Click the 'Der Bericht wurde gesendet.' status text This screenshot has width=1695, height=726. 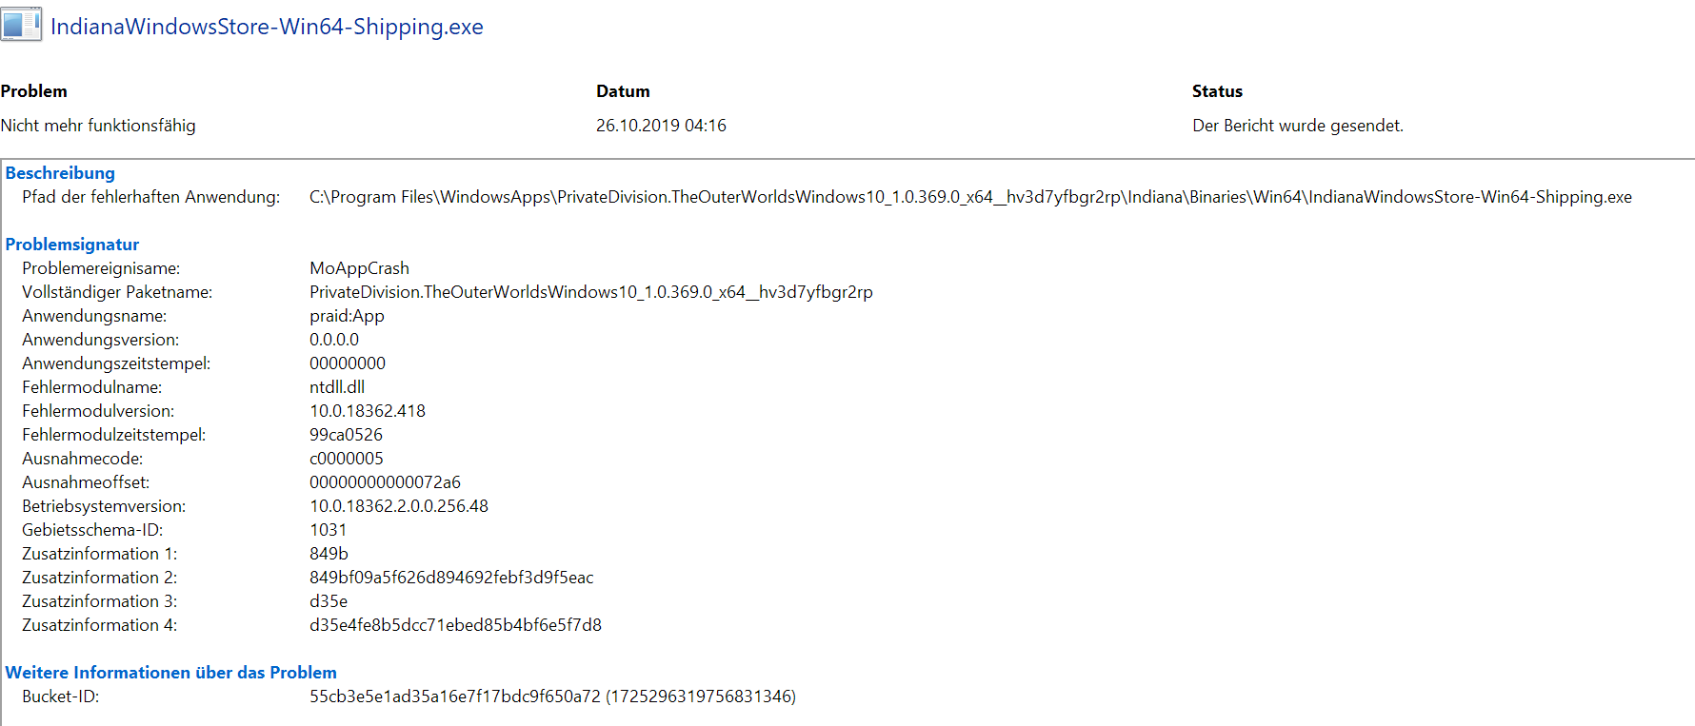1298,126
